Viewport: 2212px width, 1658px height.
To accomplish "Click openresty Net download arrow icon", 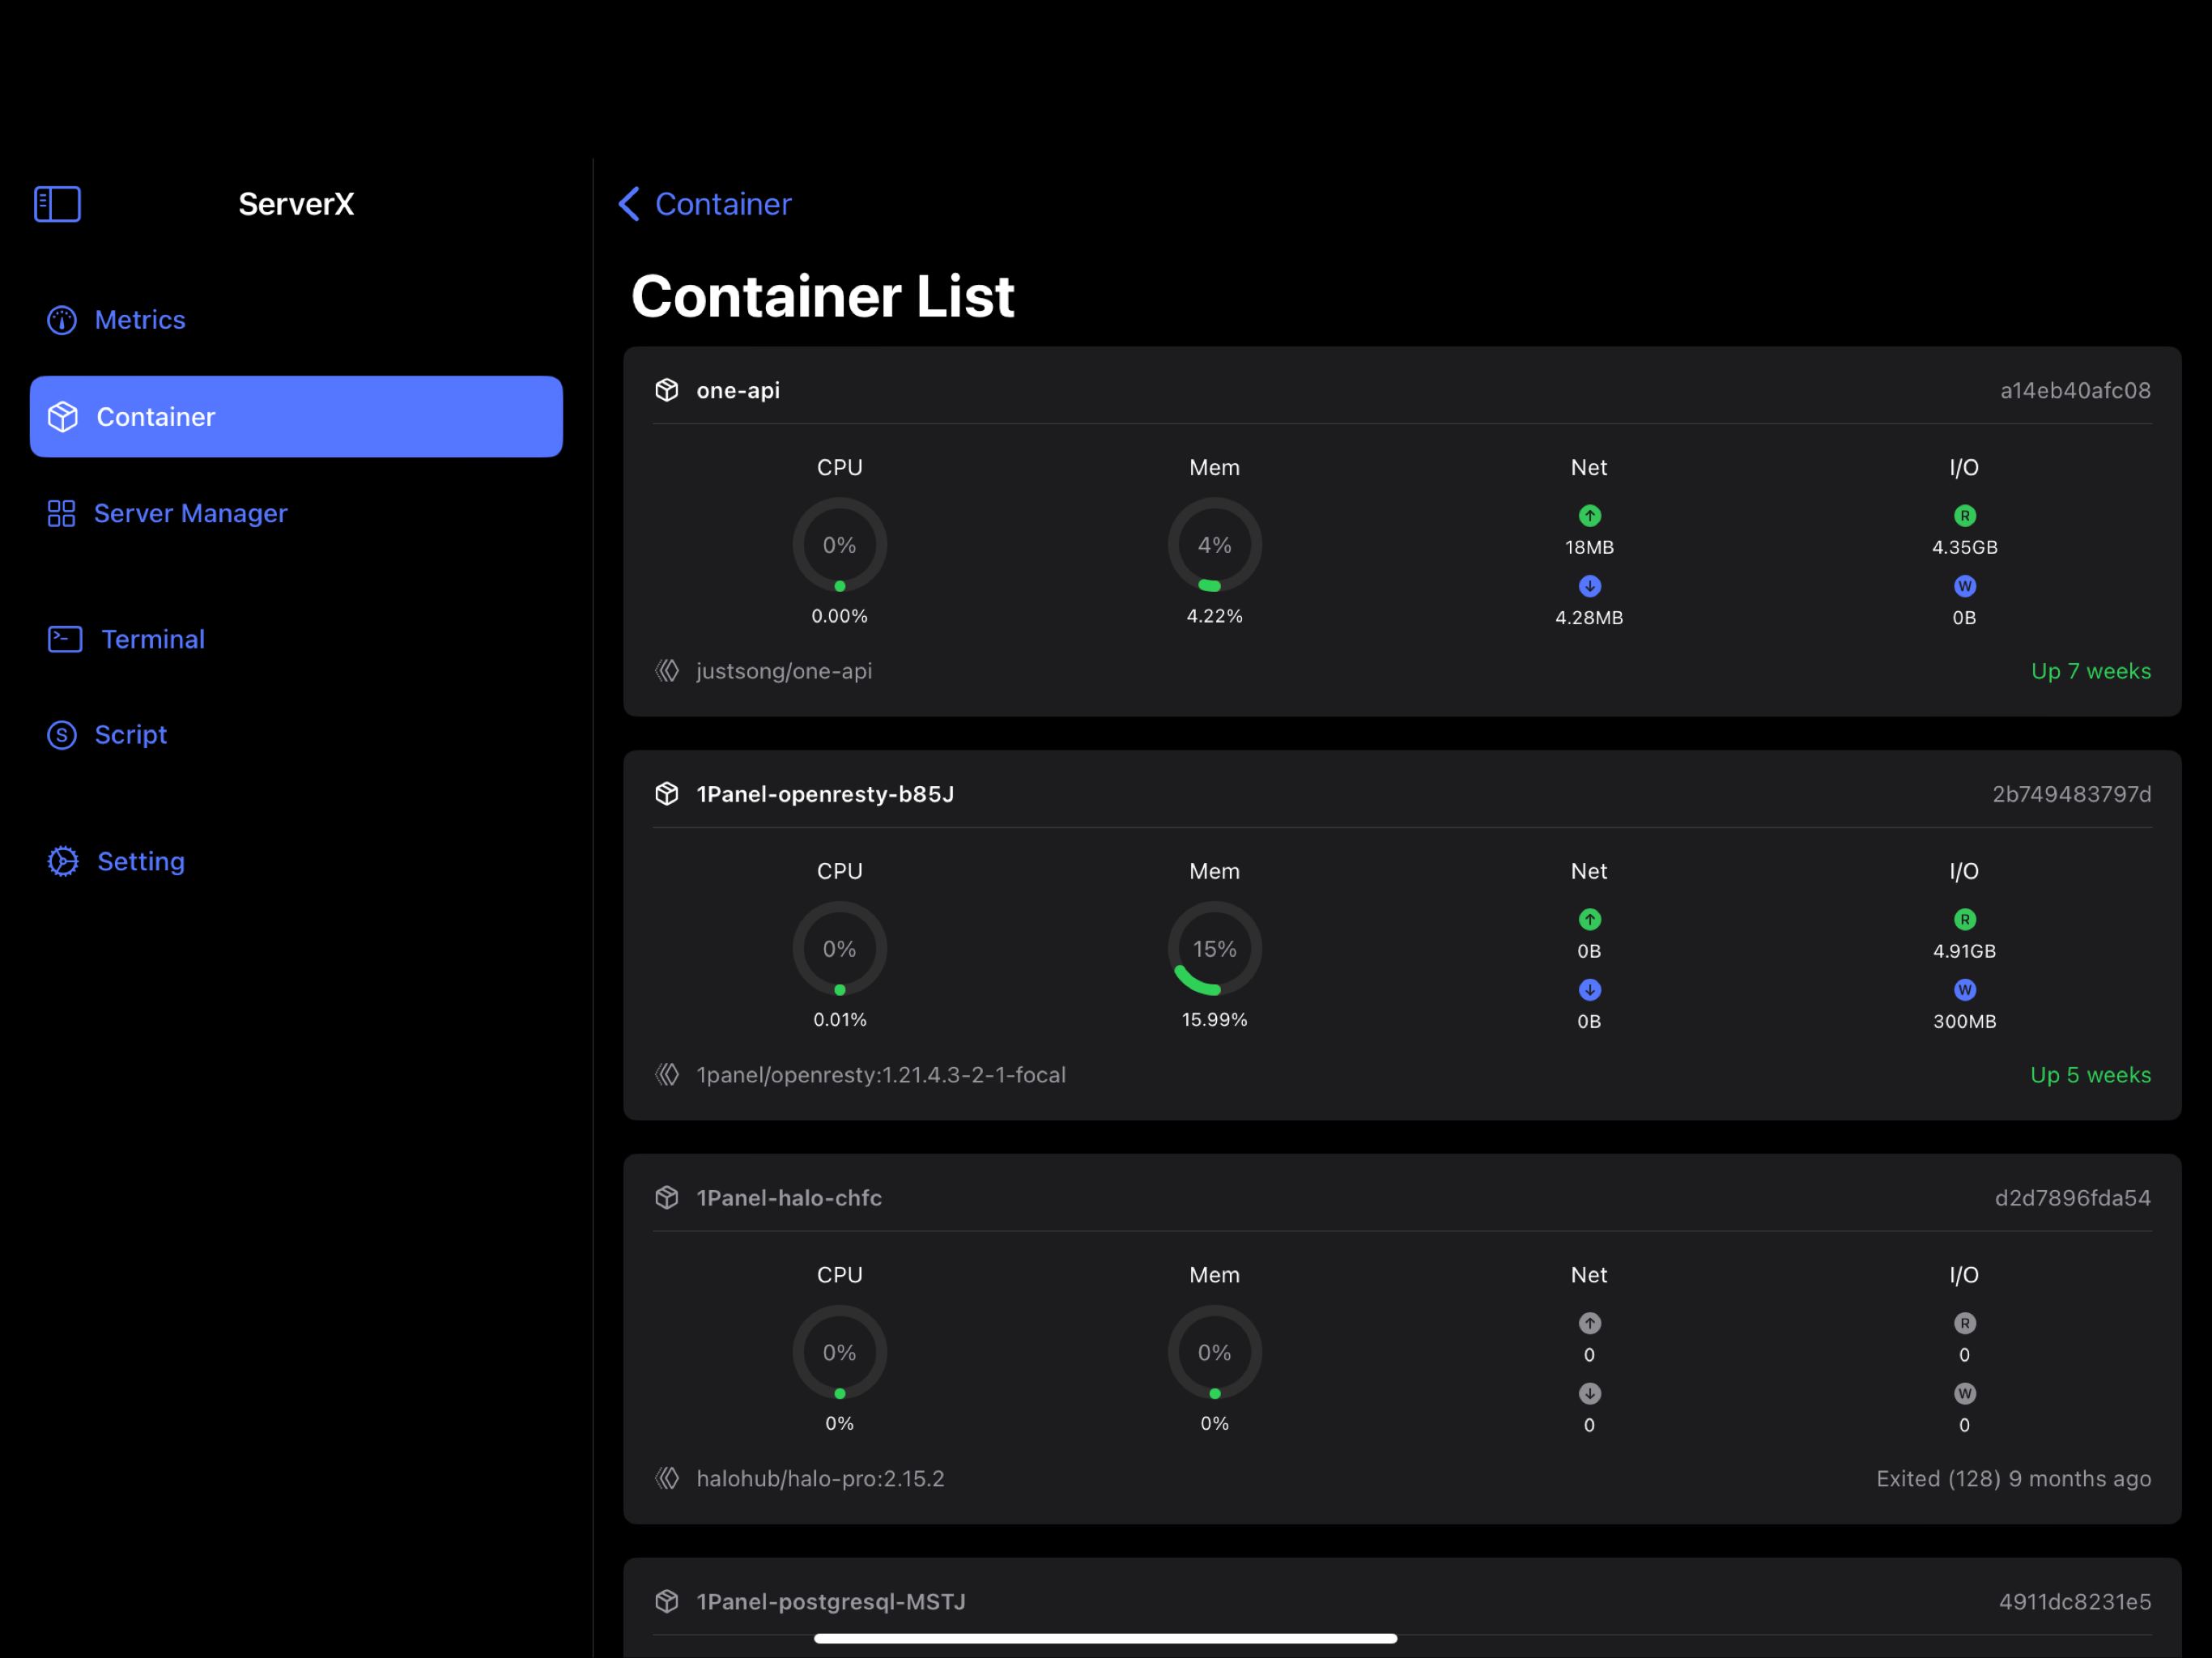I will tap(1590, 990).
